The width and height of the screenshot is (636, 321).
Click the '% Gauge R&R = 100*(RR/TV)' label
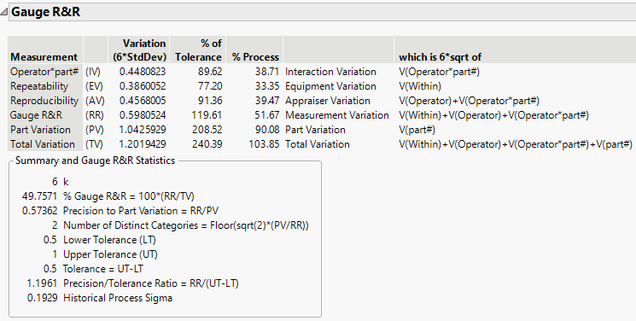(x=129, y=196)
